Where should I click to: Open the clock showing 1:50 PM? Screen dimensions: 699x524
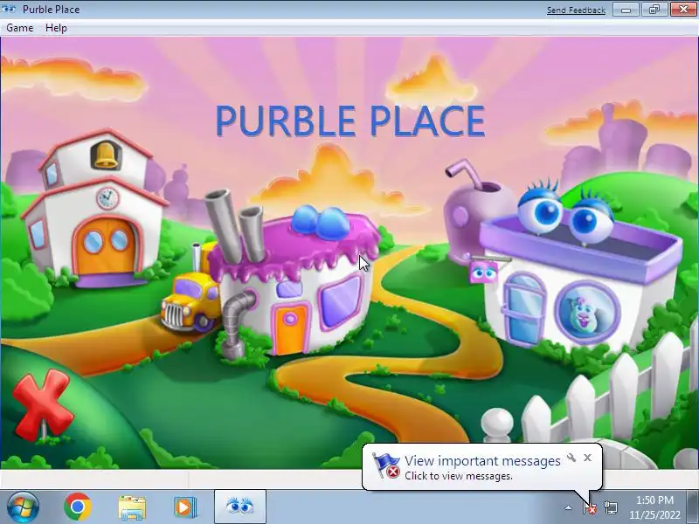(654, 507)
